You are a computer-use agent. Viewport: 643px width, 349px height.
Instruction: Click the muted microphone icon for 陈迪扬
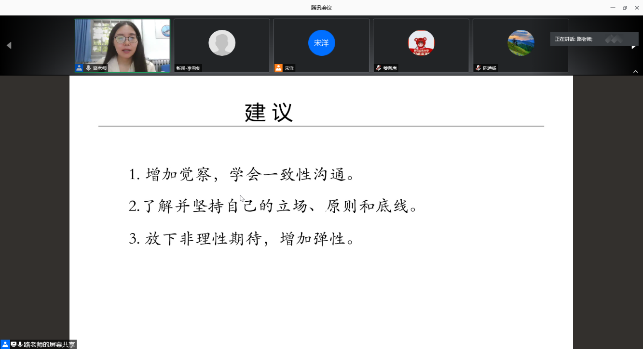(x=478, y=68)
